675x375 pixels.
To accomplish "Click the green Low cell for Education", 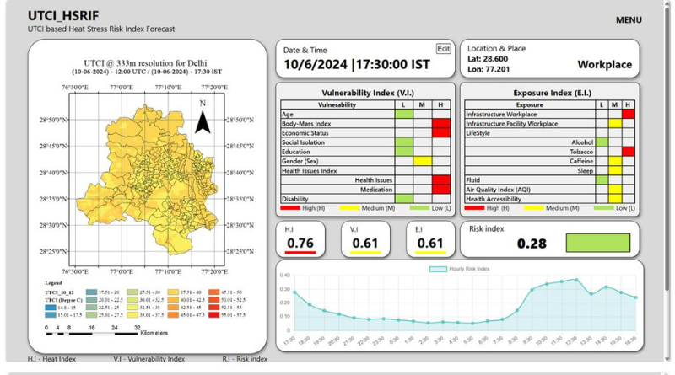I will tap(404, 152).
